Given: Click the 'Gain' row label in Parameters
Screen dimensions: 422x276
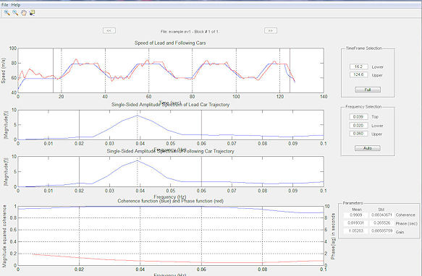Looking at the screenshot, I should [400, 232].
